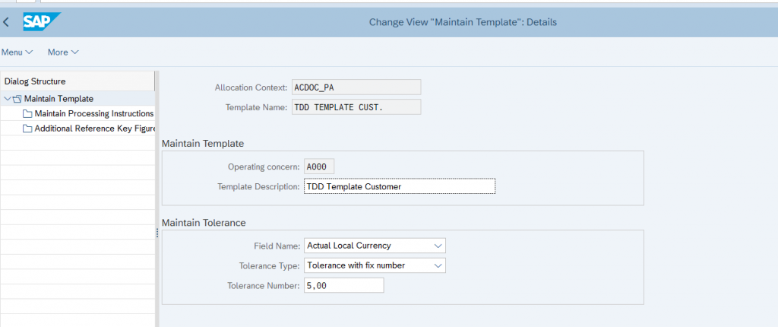Collapse the Maintain Template tree node

(x=7, y=99)
